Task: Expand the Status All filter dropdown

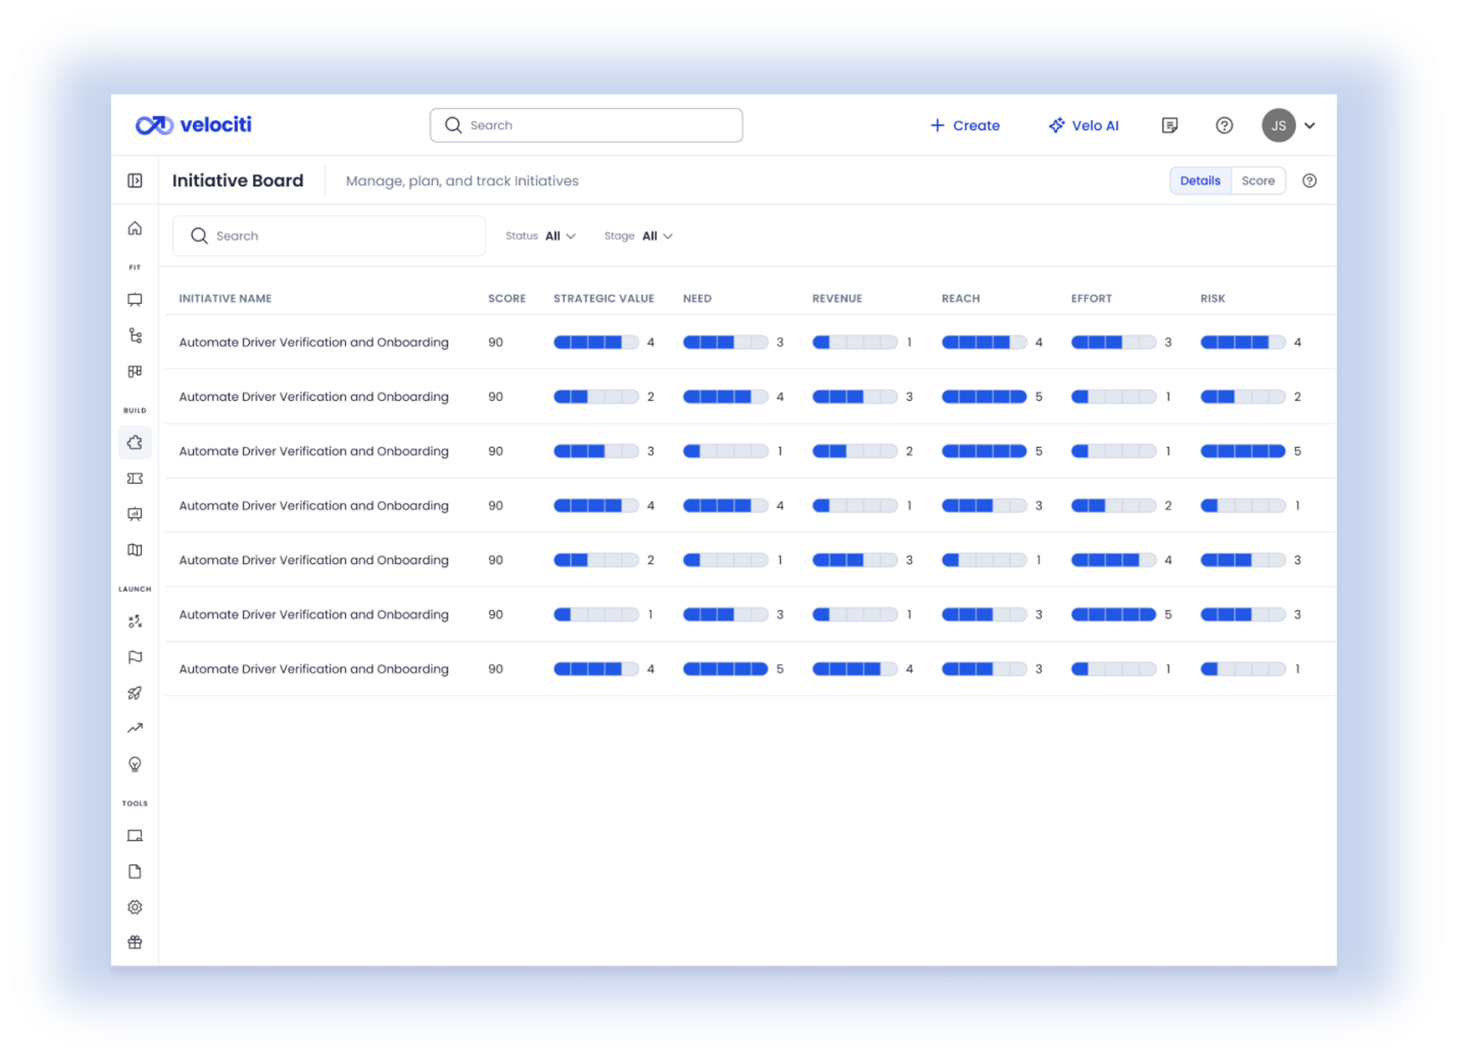Action: point(559,236)
